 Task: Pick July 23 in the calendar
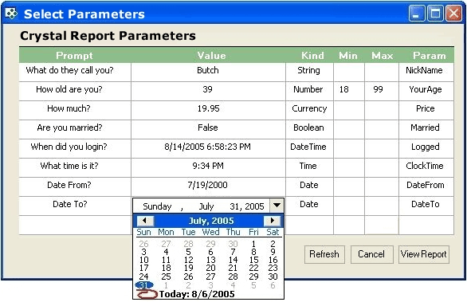[273, 268]
